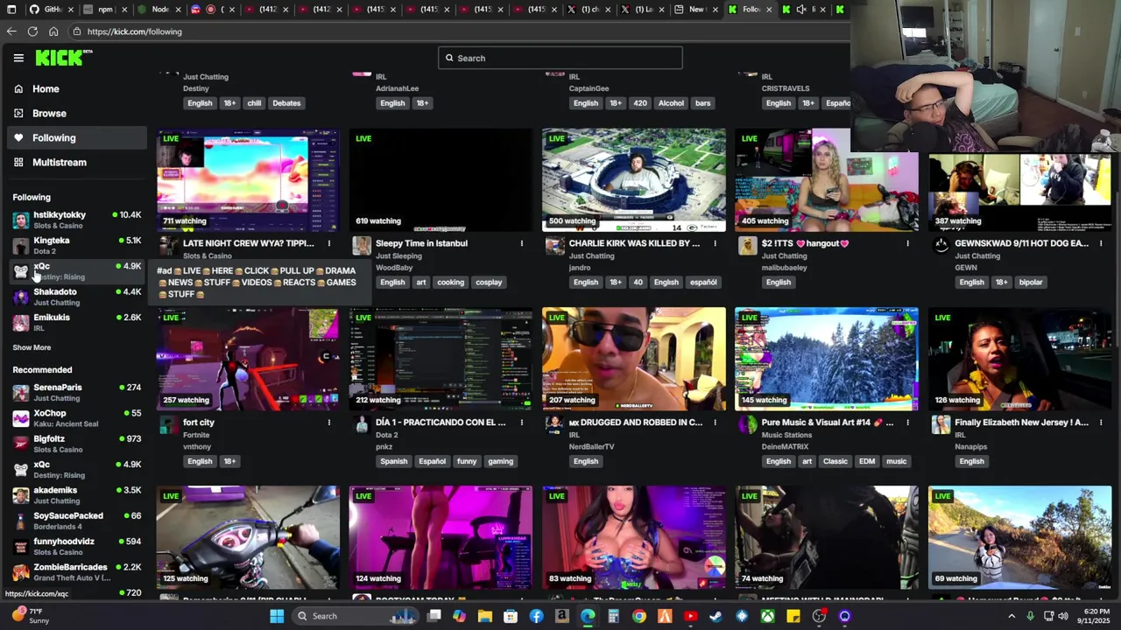Screen dimensions: 1121x630
Task: Open Shakadoto channel in Following list
Action: [x=77, y=297]
